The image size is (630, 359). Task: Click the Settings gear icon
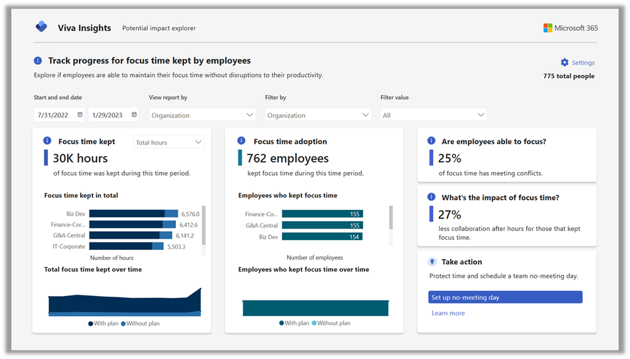(x=564, y=62)
